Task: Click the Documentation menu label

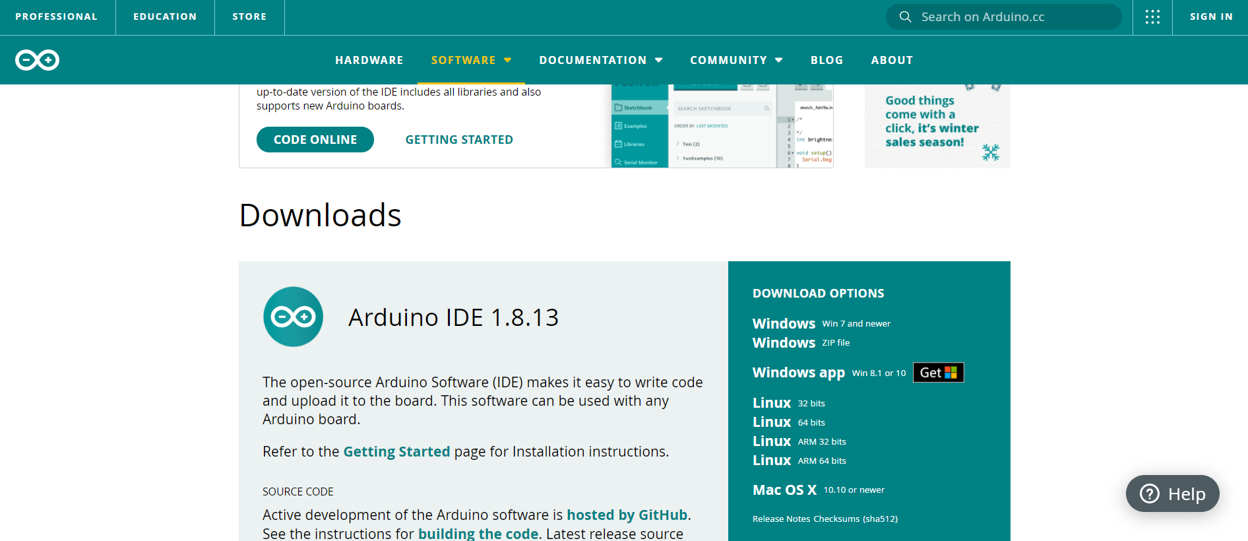Action: point(593,60)
